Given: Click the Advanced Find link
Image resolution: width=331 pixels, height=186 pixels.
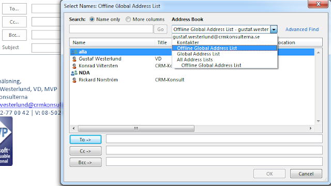Looking at the screenshot, I should (x=302, y=29).
